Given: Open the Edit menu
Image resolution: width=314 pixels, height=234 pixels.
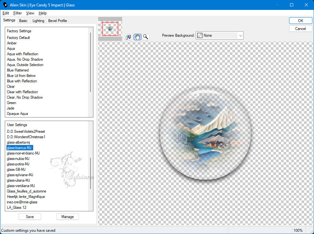Looking at the screenshot, I should coord(6,13).
